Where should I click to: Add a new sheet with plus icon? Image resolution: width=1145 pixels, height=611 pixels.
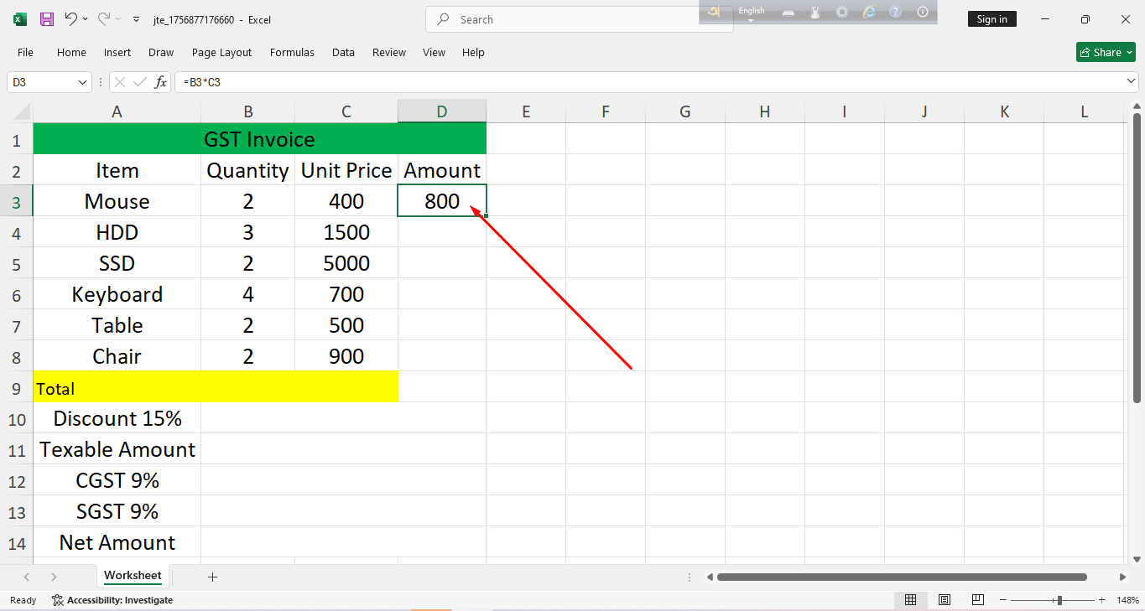pos(212,577)
